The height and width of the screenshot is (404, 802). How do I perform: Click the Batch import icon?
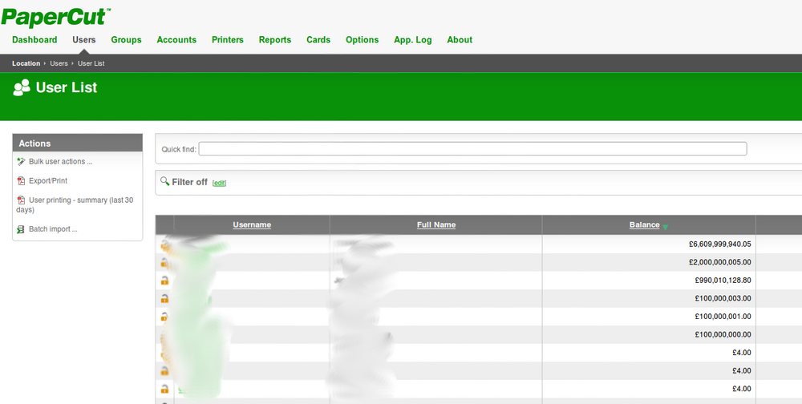(x=21, y=229)
